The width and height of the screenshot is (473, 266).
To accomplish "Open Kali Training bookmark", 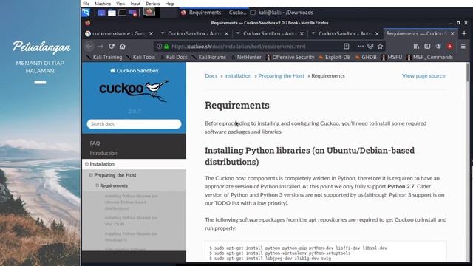I will (104, 57).
